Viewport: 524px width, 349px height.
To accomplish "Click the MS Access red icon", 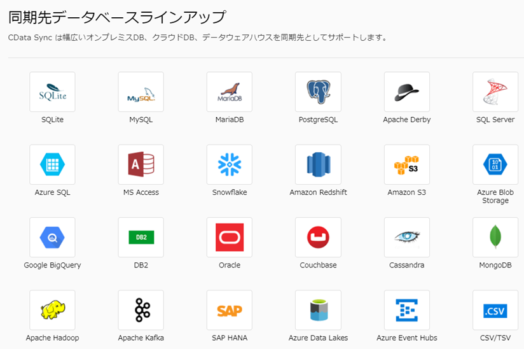I will pyautogui.click(x=141, y=164).
